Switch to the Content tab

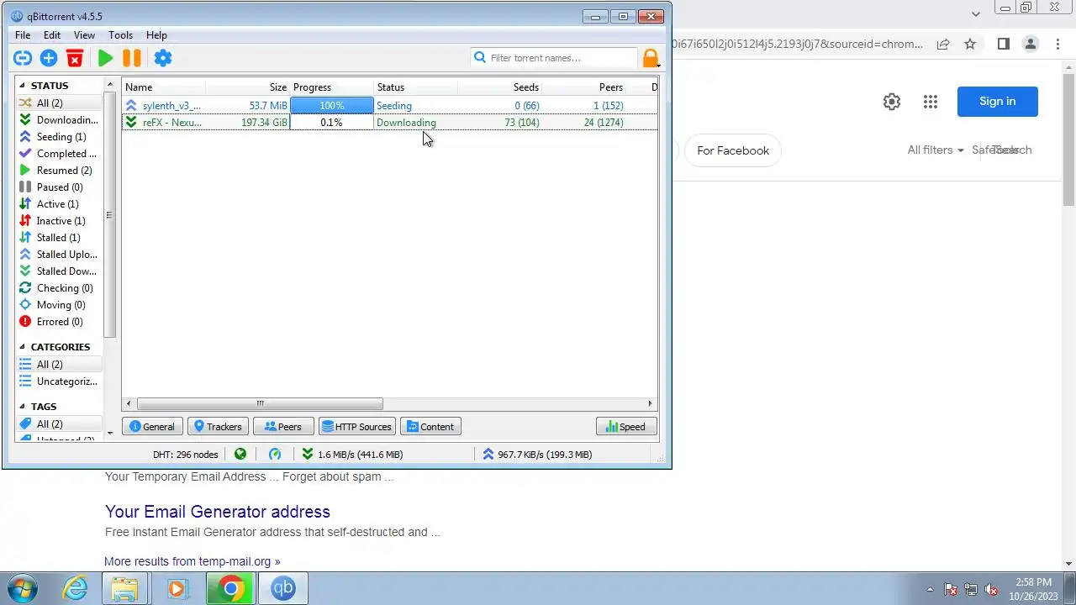tap(430, 427)
